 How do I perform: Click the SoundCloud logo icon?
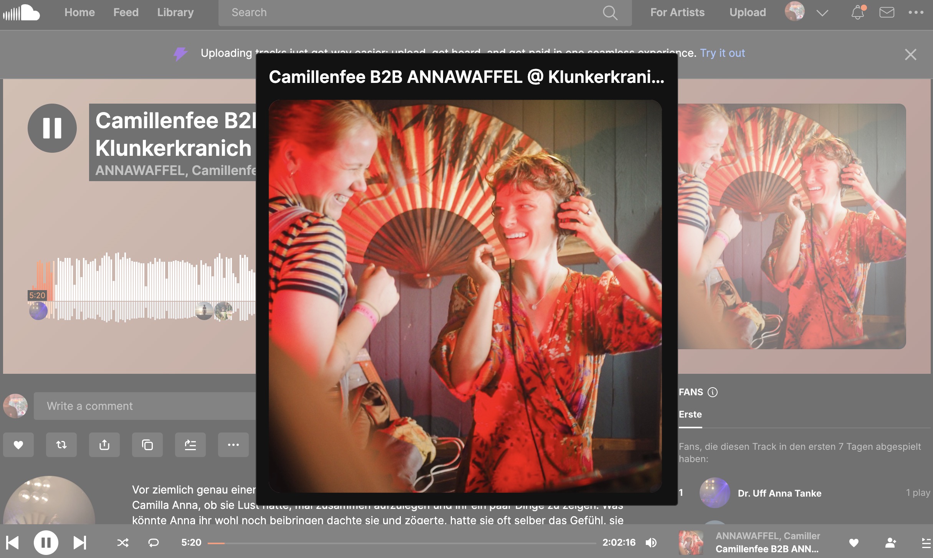tap(22, 12)
